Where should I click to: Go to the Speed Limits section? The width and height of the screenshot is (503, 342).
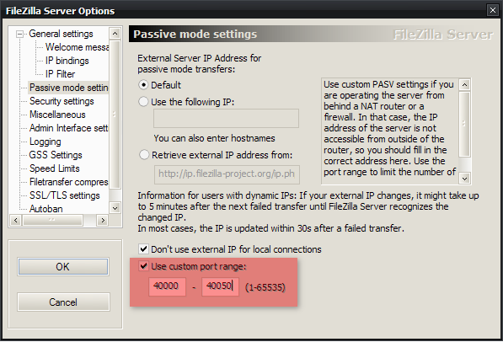point(55,168)
